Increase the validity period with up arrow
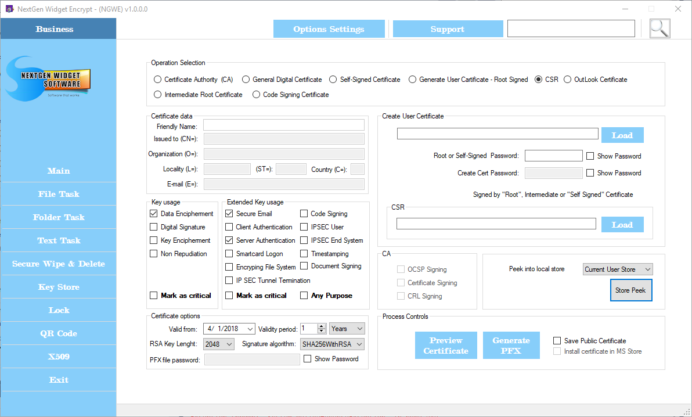 [322, 326]
